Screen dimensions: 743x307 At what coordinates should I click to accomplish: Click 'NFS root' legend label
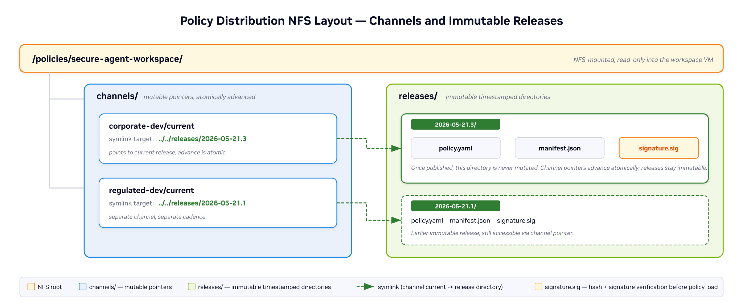coord(50,287)
